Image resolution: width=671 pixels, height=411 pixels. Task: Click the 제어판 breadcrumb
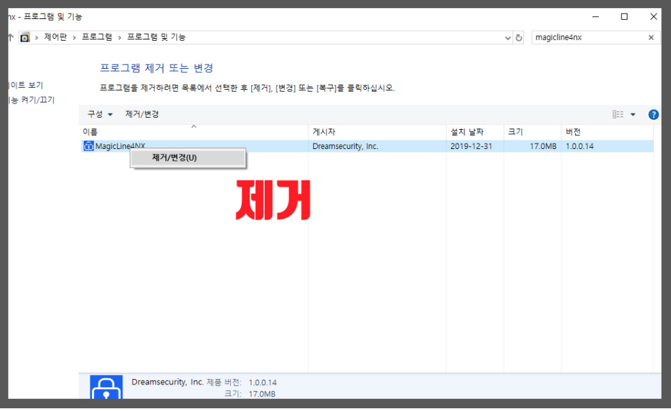(x=56, y=37)
